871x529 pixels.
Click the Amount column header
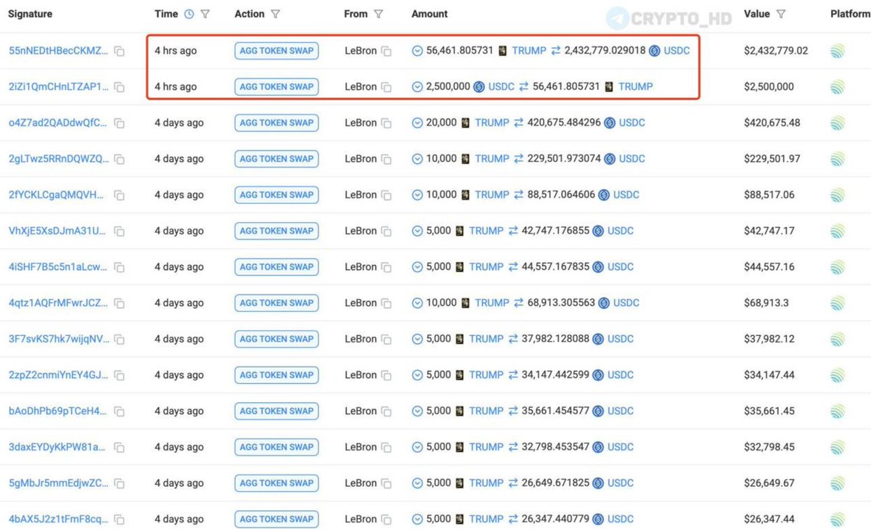tap(430, 14)
